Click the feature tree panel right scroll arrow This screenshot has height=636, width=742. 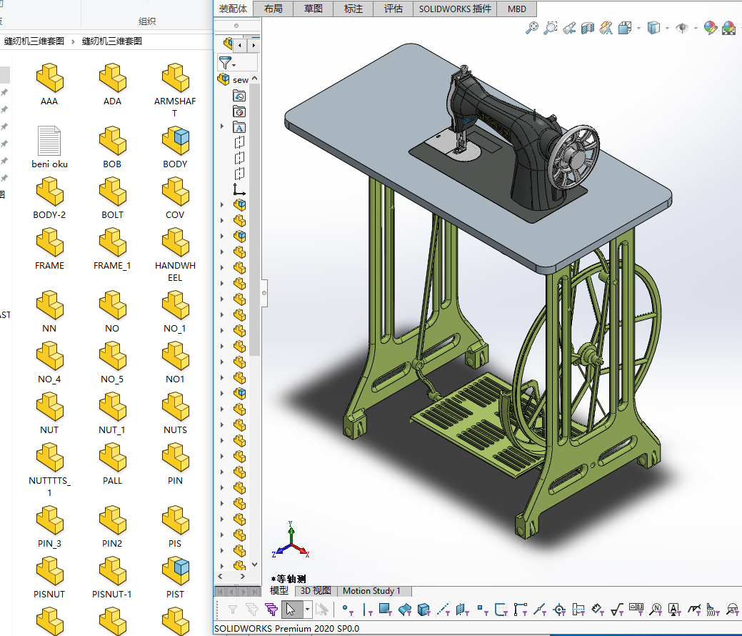point(253,46)
